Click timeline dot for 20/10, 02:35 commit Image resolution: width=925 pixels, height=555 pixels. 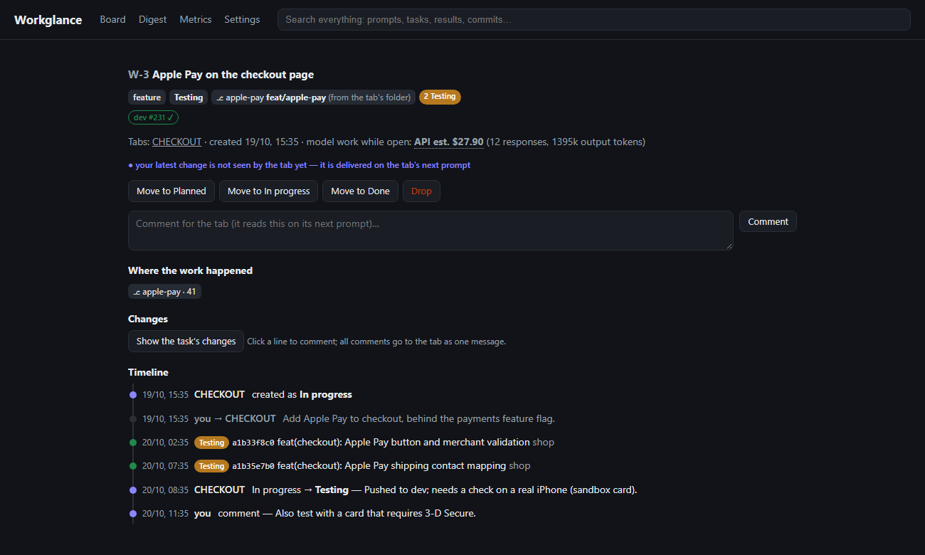point(133,443)
